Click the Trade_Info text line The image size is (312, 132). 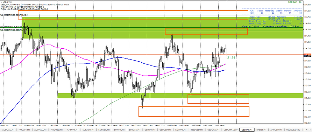tap(22, 7)
